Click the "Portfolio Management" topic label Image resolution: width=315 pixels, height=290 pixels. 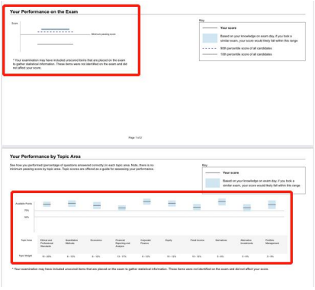point(272,242)
